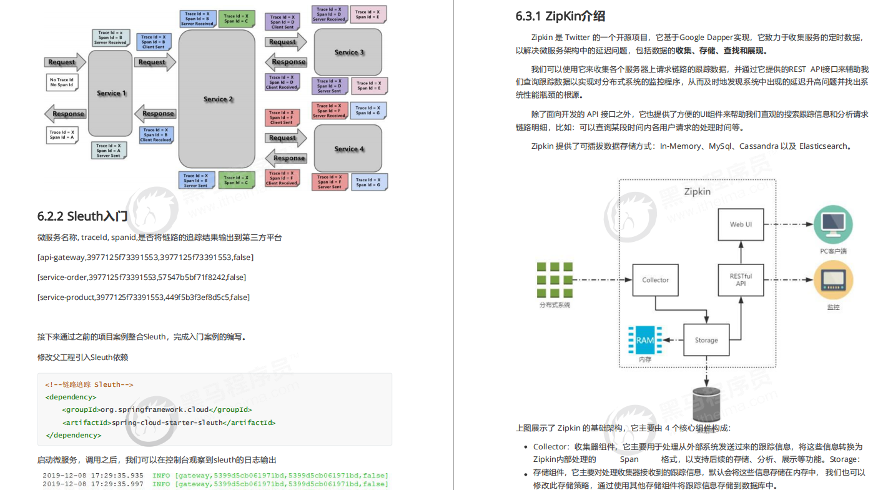Click the Request arrow pointing to Service 3
This screenshot has width=873, height=490.
click(286, 42)
